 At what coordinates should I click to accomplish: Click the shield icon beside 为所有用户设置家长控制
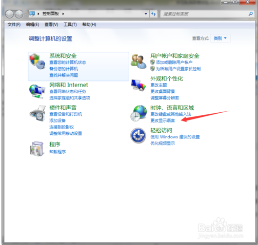pos(152,69)
